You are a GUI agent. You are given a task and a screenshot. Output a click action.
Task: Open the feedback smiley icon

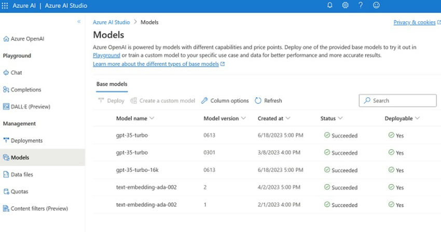coord(376,5)
